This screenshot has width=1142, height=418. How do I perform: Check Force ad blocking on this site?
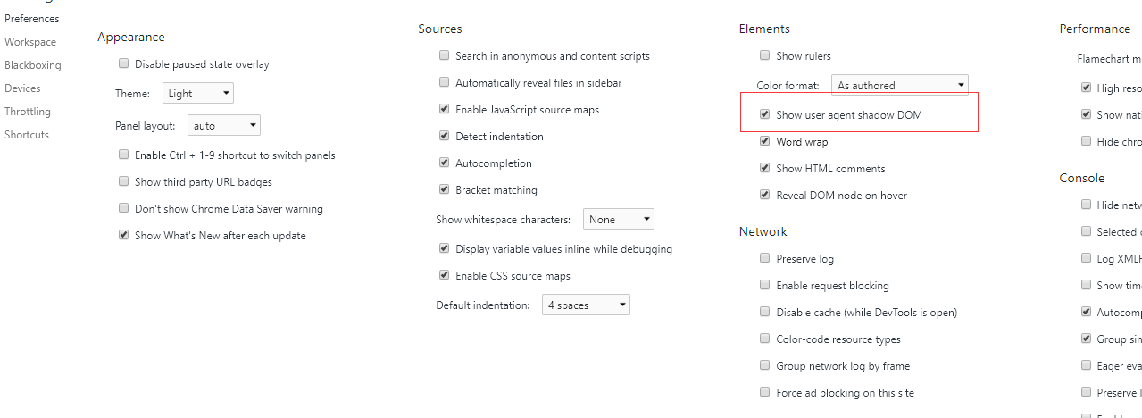coord(764,392)
